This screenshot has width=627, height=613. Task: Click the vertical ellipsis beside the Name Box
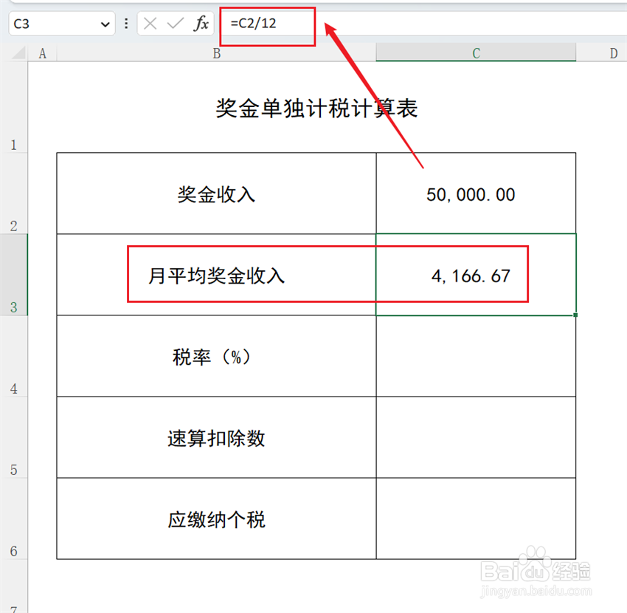pos(127,23)
